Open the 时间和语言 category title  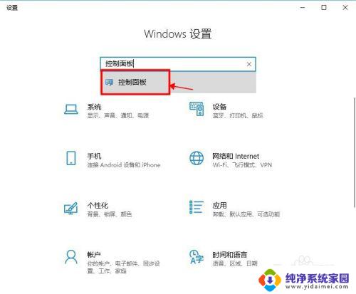click(x=230, y=255)
